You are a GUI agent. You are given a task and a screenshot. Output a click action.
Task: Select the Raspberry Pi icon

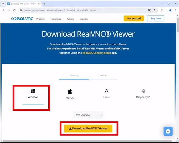(143, 91)
